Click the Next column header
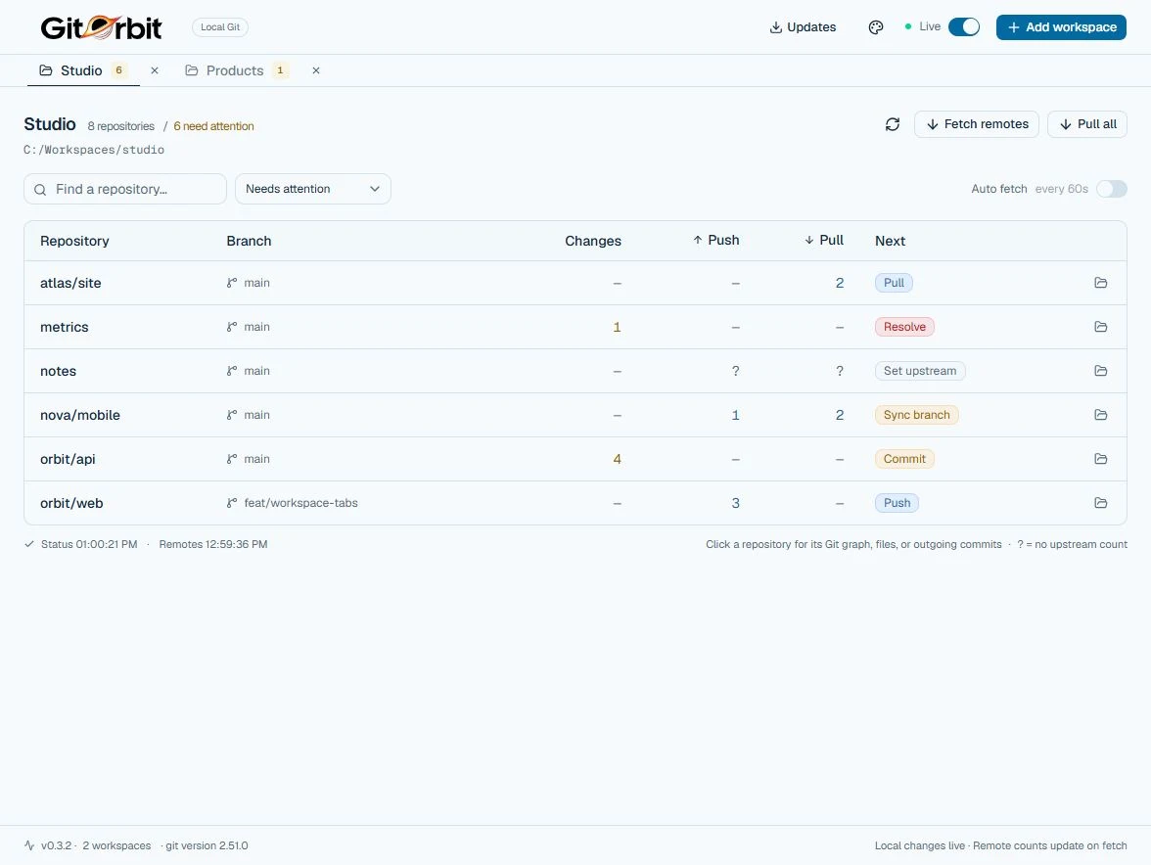 point(890,241)
